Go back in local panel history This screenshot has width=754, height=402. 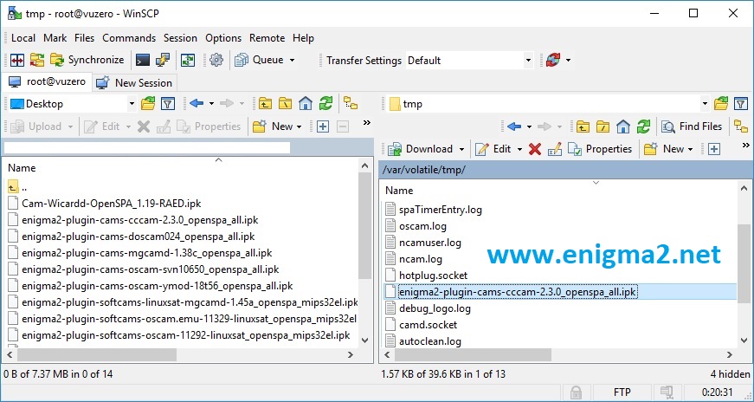click(197, 103)
